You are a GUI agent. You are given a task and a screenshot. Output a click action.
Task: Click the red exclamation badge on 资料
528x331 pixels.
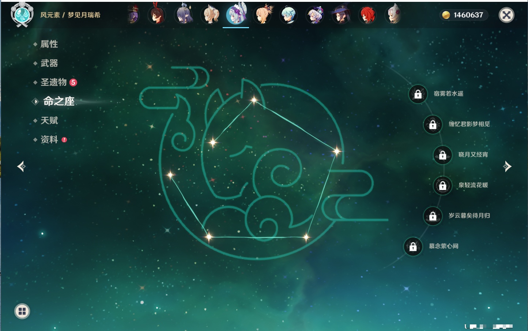tap(64, 140)
